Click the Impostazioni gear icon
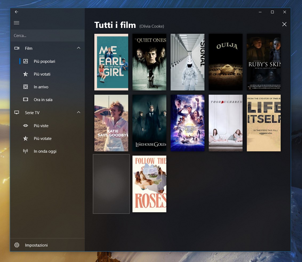The height and width of the screenshot is (262, 302). tap(17, 245)
